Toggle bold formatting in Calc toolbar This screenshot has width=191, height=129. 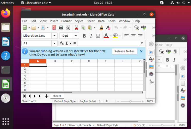[x=84, y=36]
